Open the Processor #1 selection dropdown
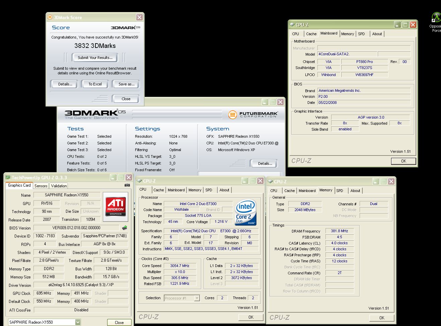Image resolution: width=441 pixels, height=326 pixels. (197, 298)
